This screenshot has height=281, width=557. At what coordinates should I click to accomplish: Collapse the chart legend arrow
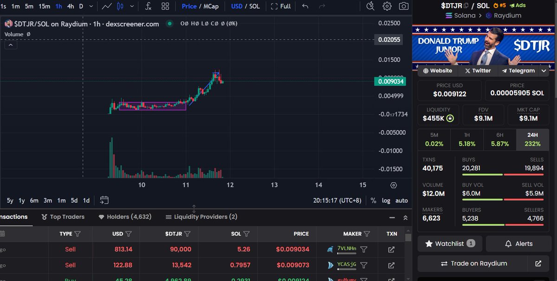(x=11, y=45)
